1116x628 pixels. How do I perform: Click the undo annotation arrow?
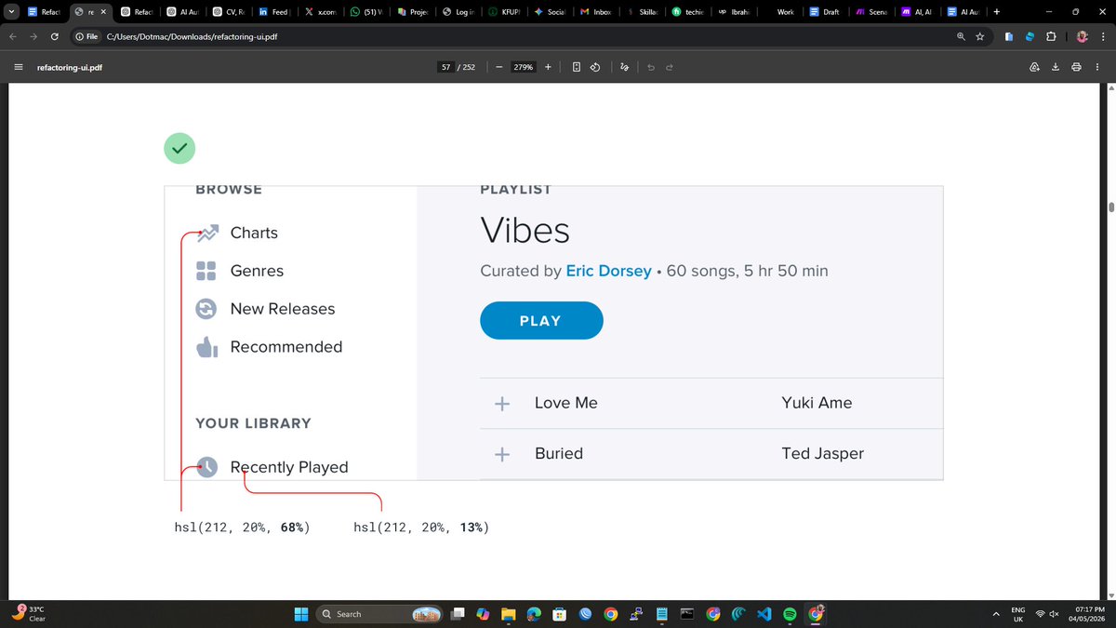[x=651, y=67]
